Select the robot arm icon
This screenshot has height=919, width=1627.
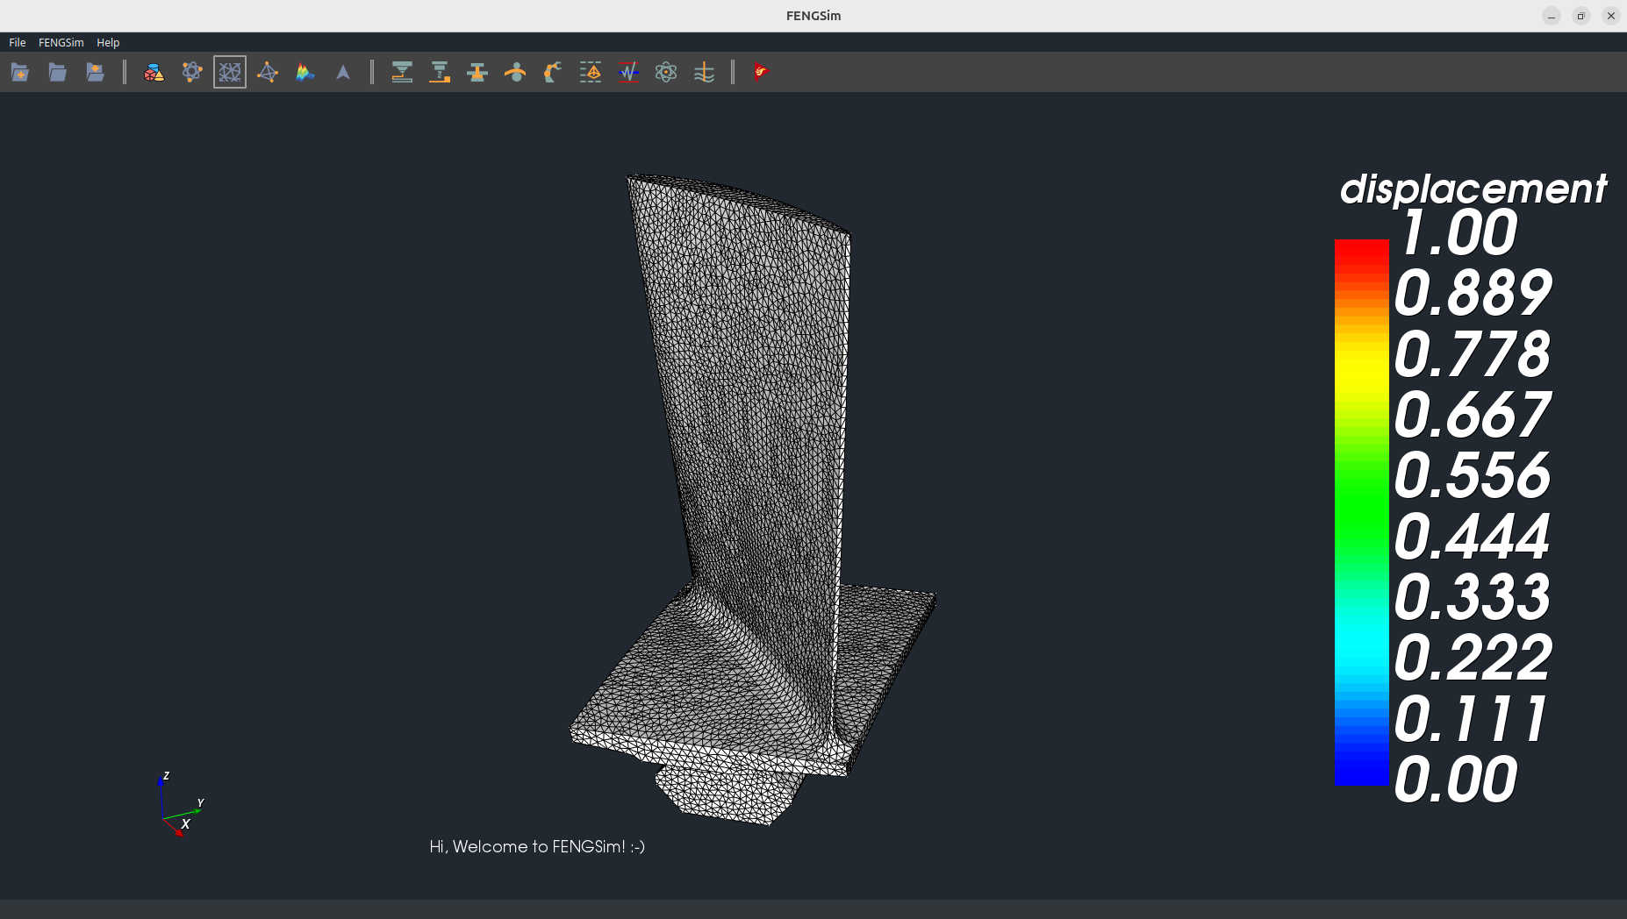[x=553, y=72]
